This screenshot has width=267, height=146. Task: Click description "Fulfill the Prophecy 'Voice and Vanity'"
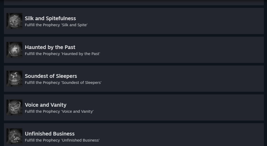tap(59, 111)
